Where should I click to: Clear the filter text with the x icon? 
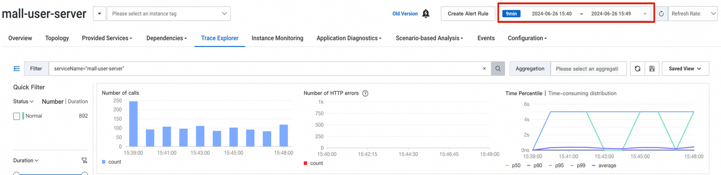pyautogui.click(x=484, y=69)
